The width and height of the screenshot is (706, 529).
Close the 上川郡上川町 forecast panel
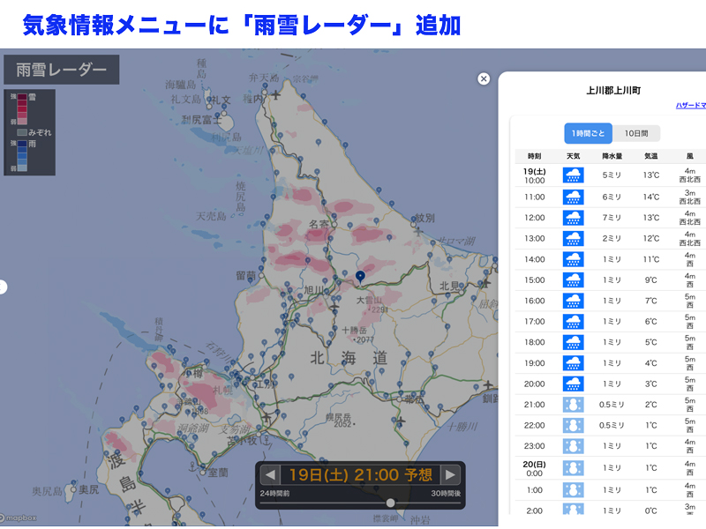click(x=484, y=78)
